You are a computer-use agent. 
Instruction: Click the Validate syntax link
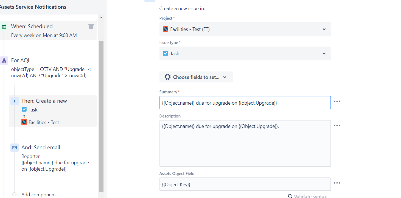[x=310, y=196]
